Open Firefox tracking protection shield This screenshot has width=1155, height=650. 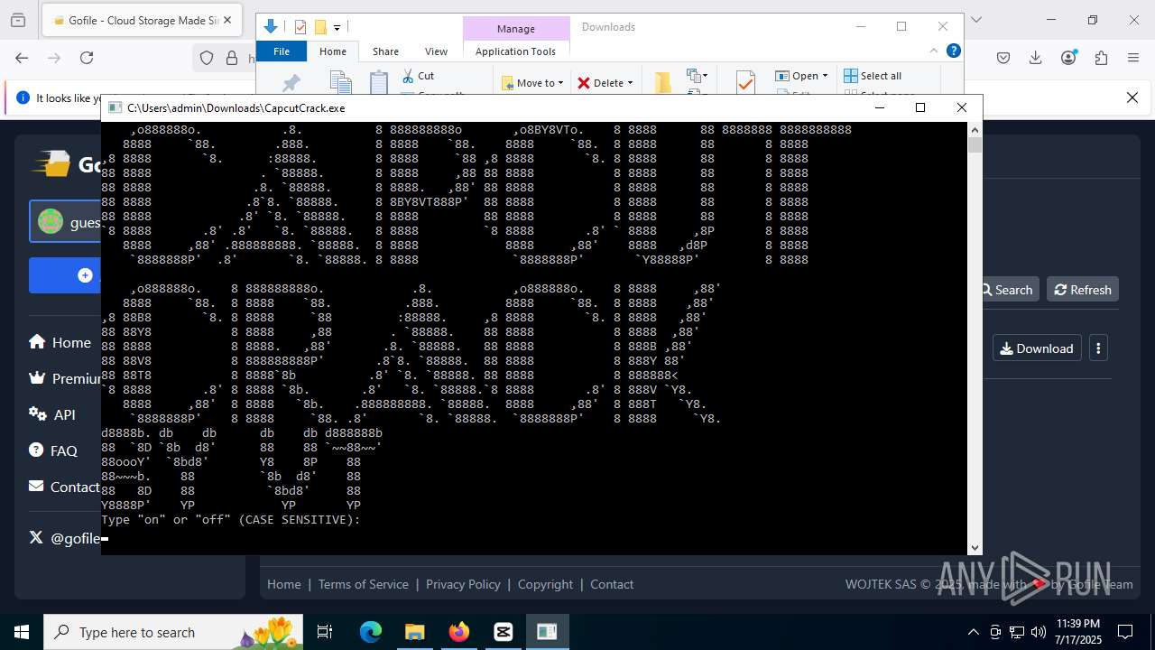[x=207, y=58]
